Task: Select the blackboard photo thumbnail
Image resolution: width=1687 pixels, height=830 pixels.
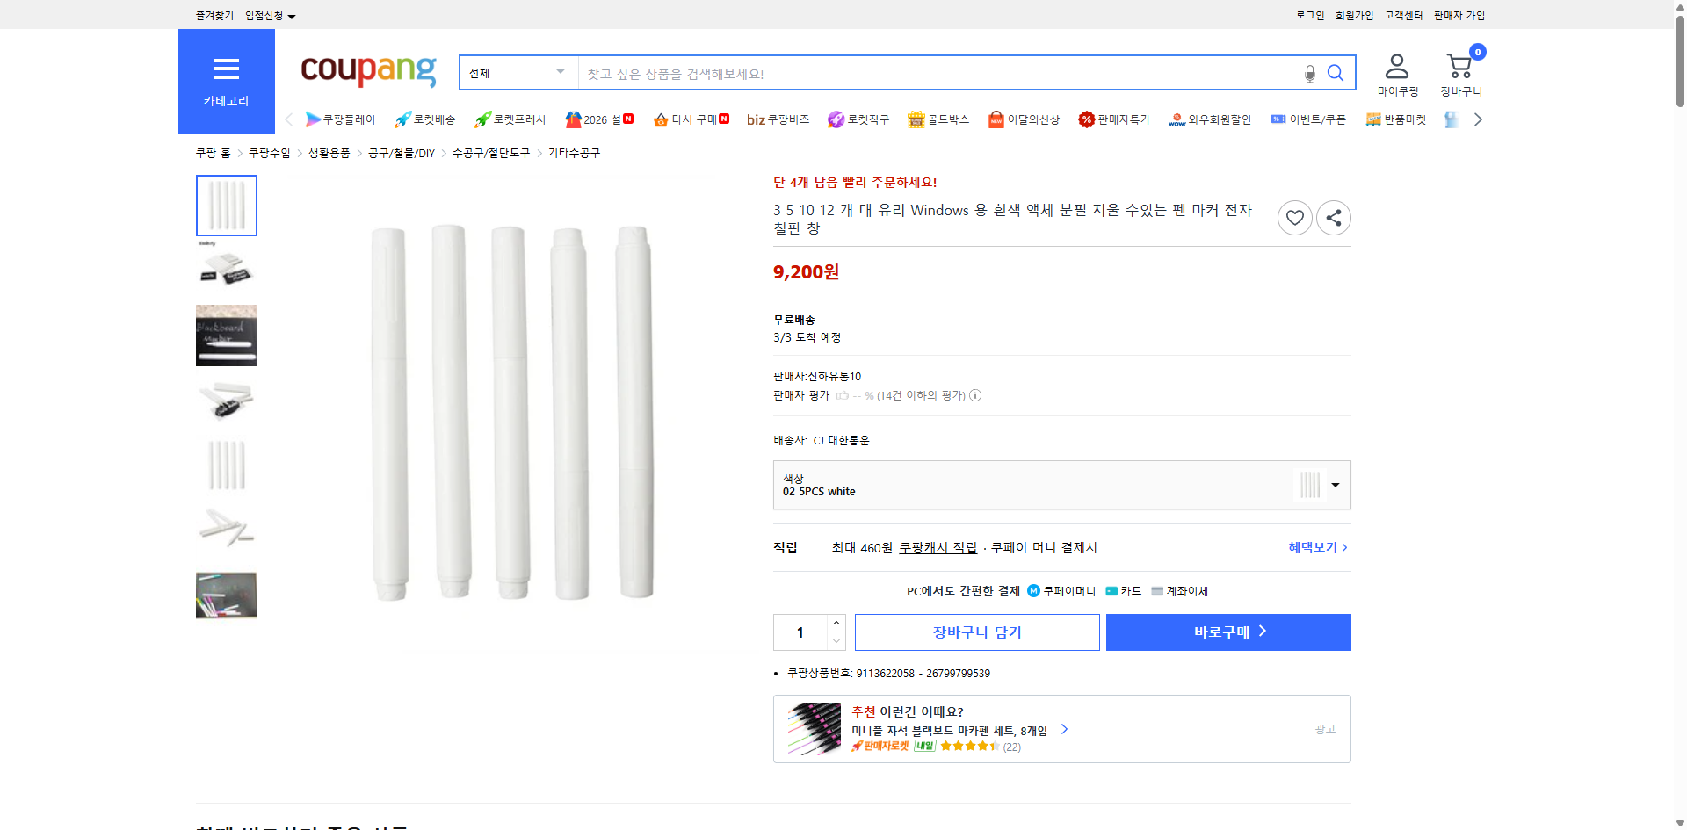Action: pos(226,335)
